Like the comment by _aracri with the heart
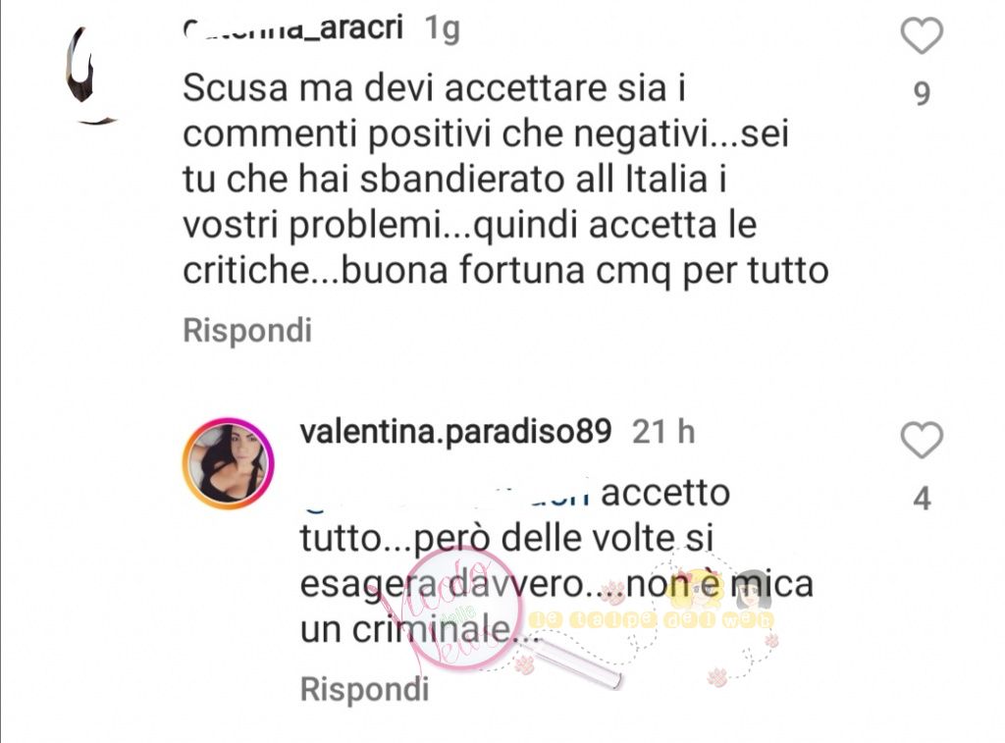1005x743 pixels. tap(922, 36)
